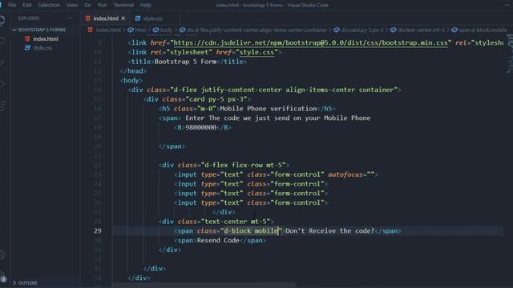Click the body symbol icon in breadcrumbs

[x=156, y=30]
